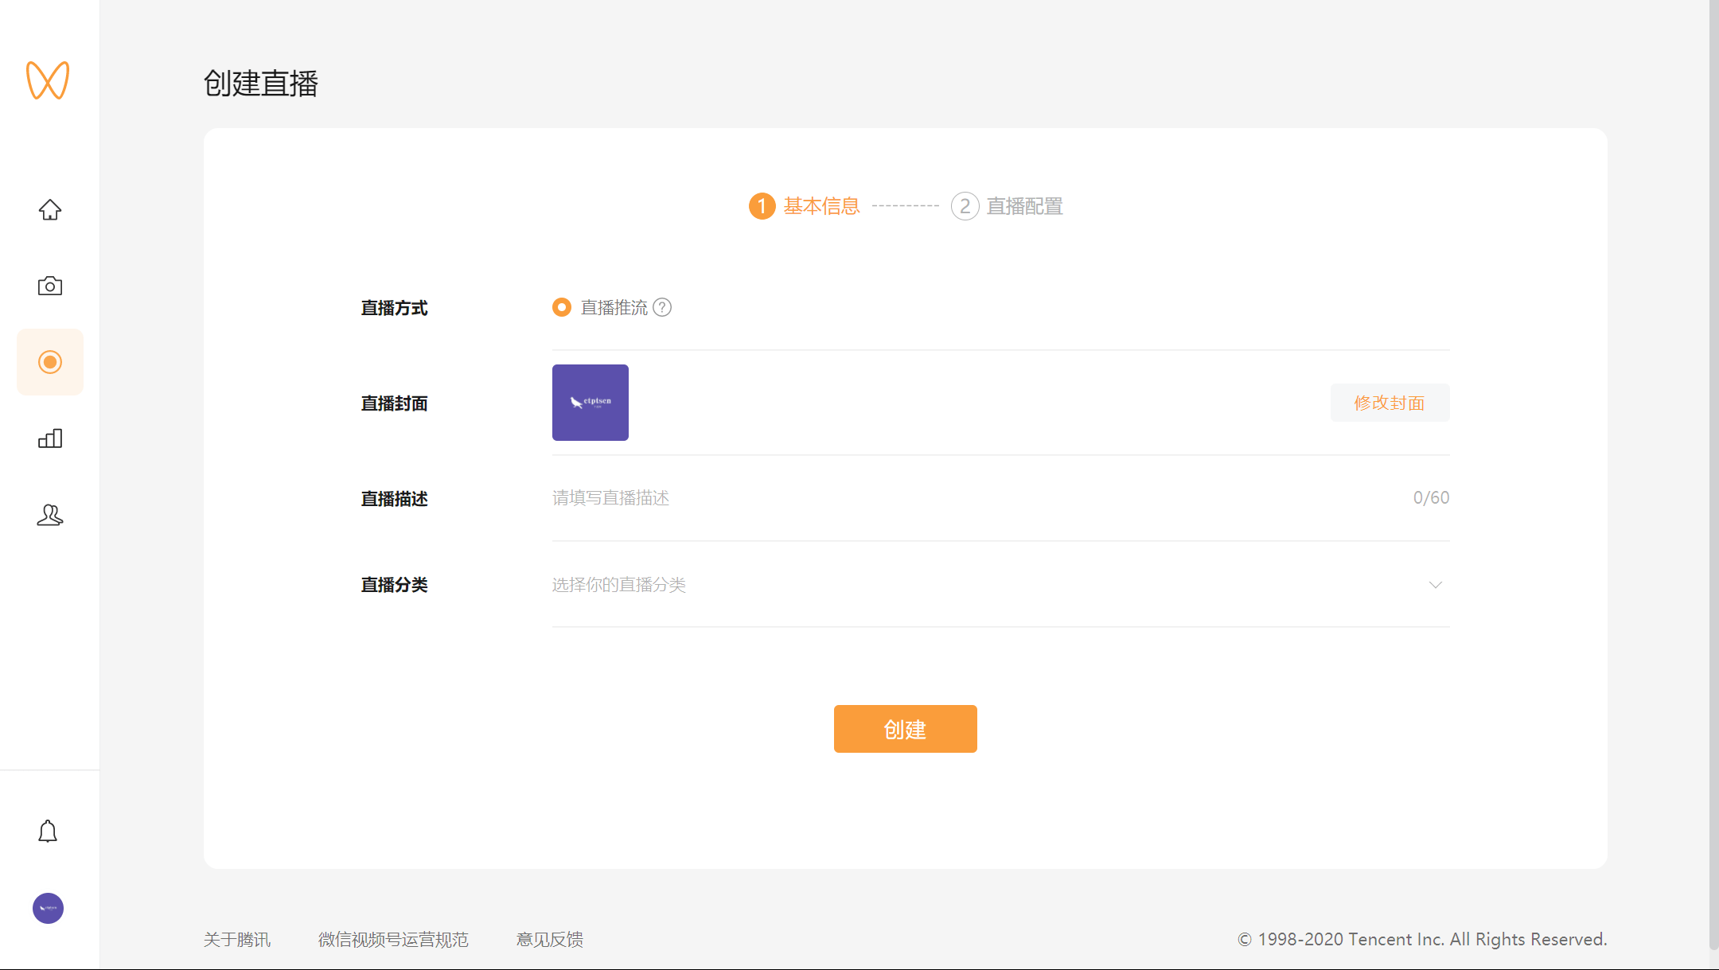Click the 意见反馈 link

tap(548, 940)
